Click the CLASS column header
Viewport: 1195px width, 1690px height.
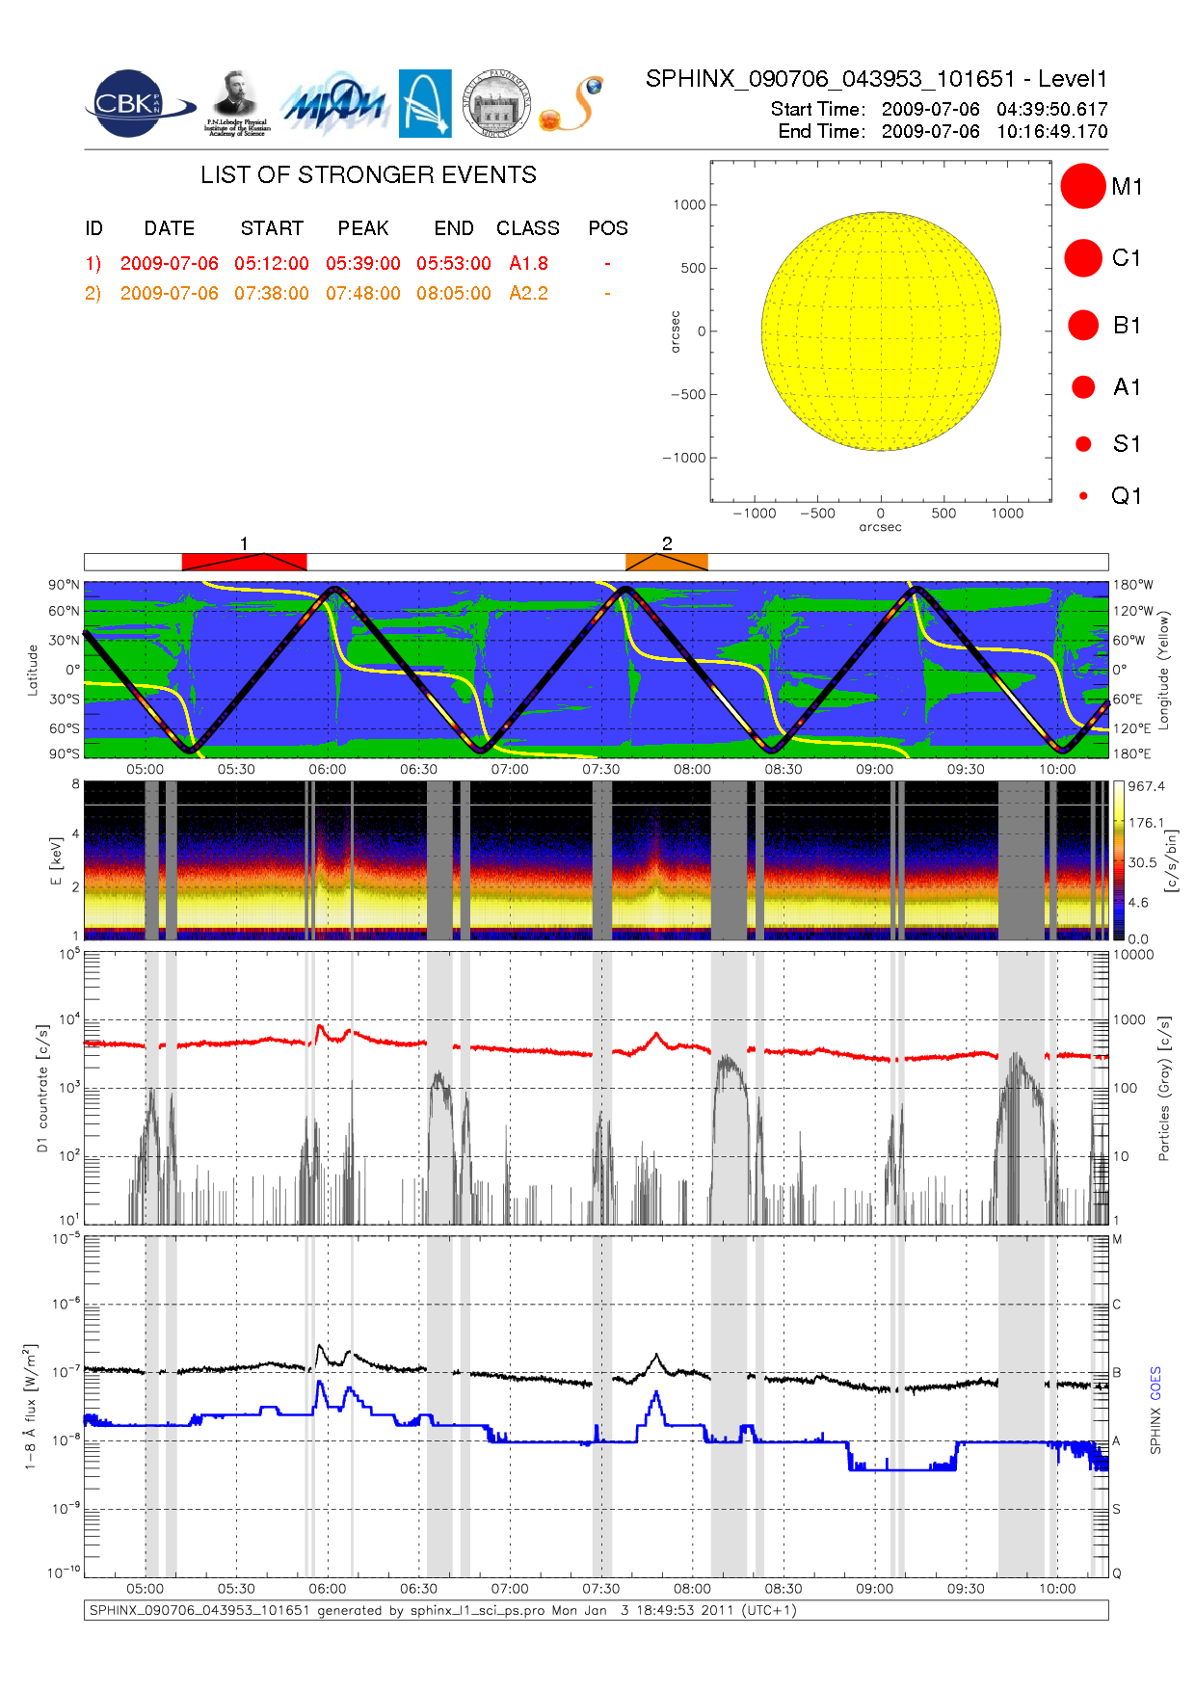tap(527, 228)
